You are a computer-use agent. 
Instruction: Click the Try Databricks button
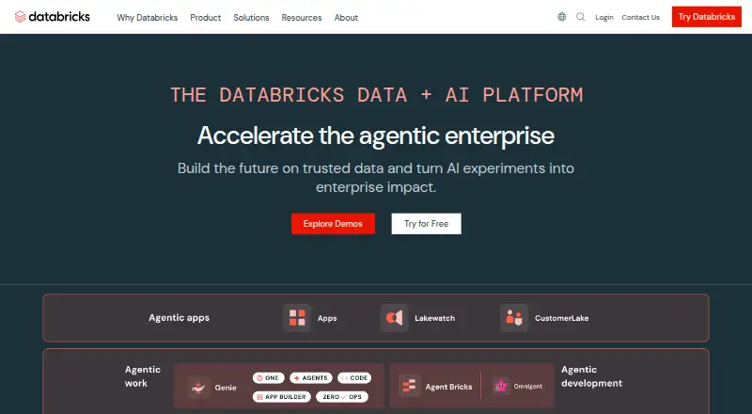click(707, 17)
